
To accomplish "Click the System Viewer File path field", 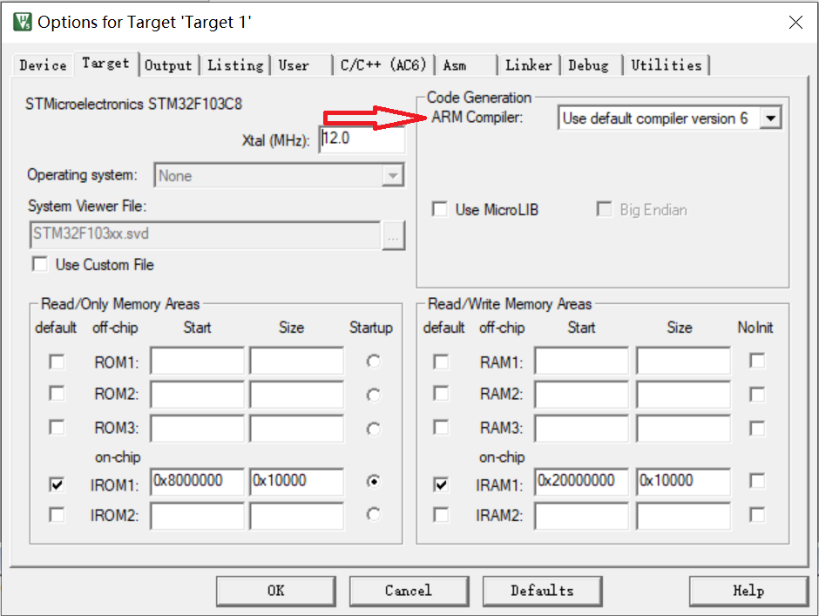I will coord(205,234).
